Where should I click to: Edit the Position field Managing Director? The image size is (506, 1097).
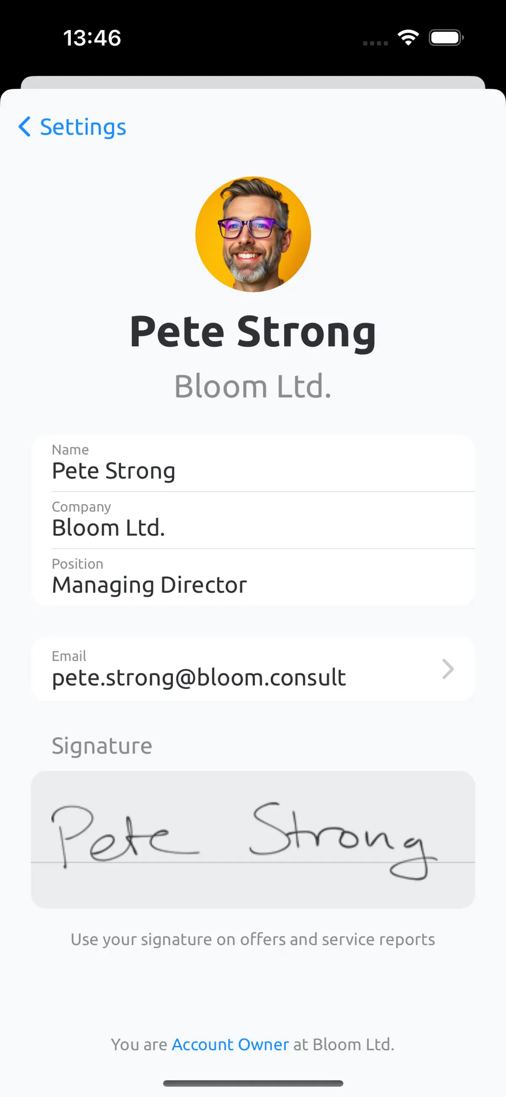tap(253, 577)
